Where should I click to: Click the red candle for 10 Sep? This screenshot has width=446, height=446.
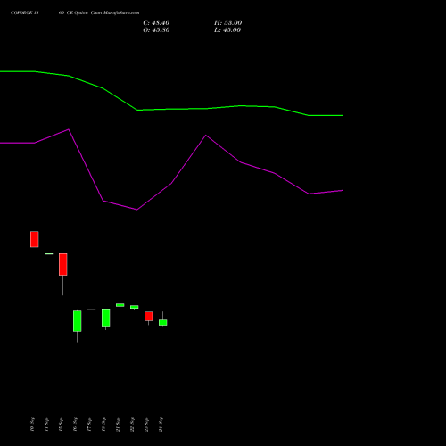35,239
